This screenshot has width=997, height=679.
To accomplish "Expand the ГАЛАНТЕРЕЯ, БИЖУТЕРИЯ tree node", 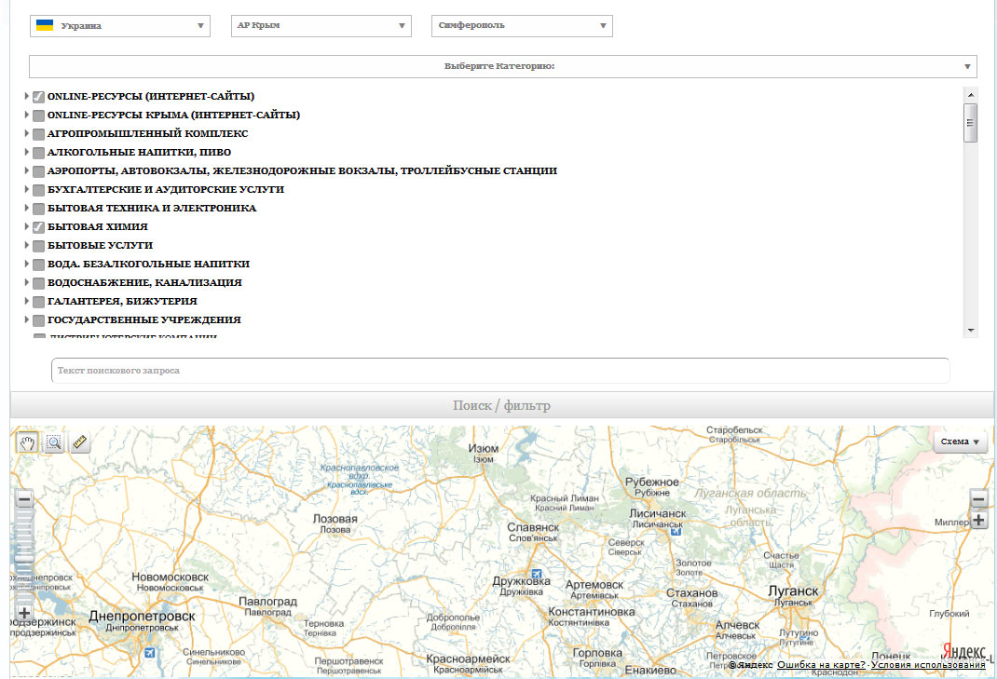I will coord(27,301).
